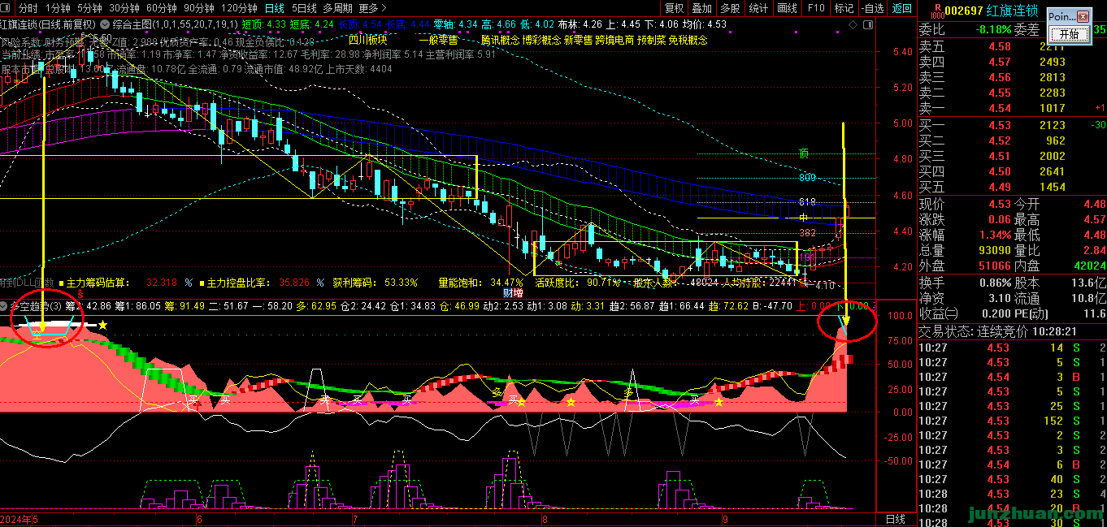Click the stock code 002697
Viewport: 1107px width, 527px height.
click(964, 11)
